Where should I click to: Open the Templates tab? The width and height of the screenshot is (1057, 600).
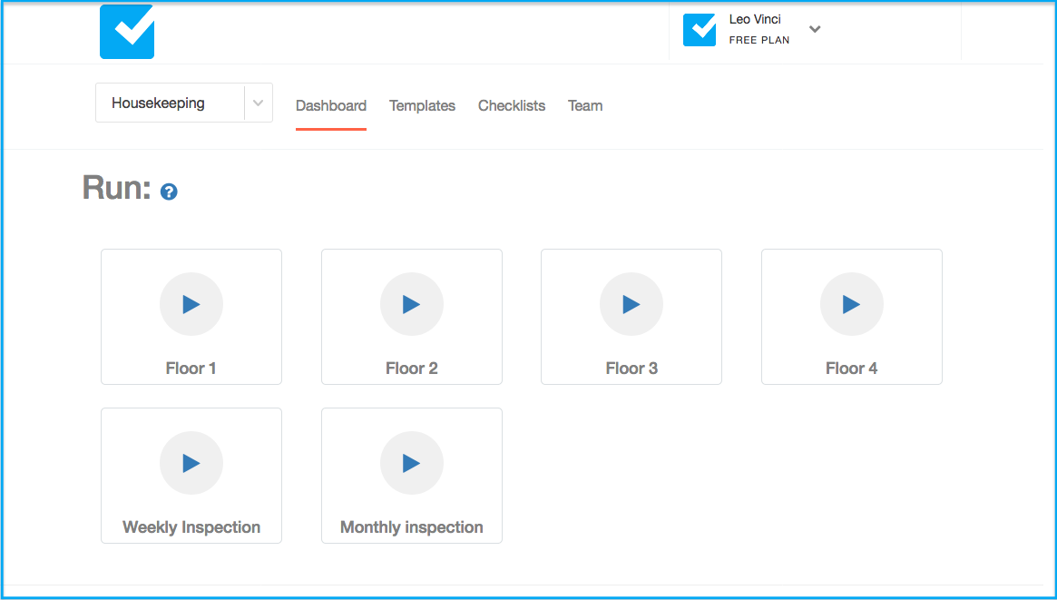pyautogui.click(x=422, y=106)
